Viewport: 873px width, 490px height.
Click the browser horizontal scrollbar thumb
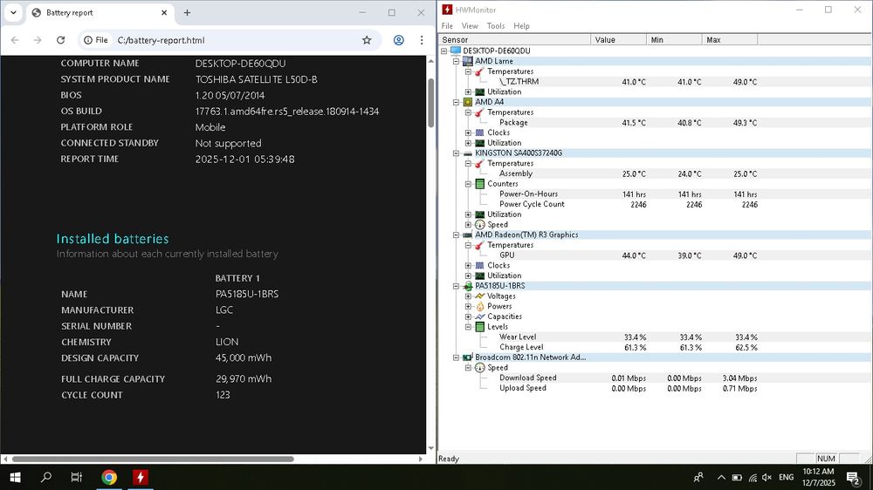coord(153,459)
